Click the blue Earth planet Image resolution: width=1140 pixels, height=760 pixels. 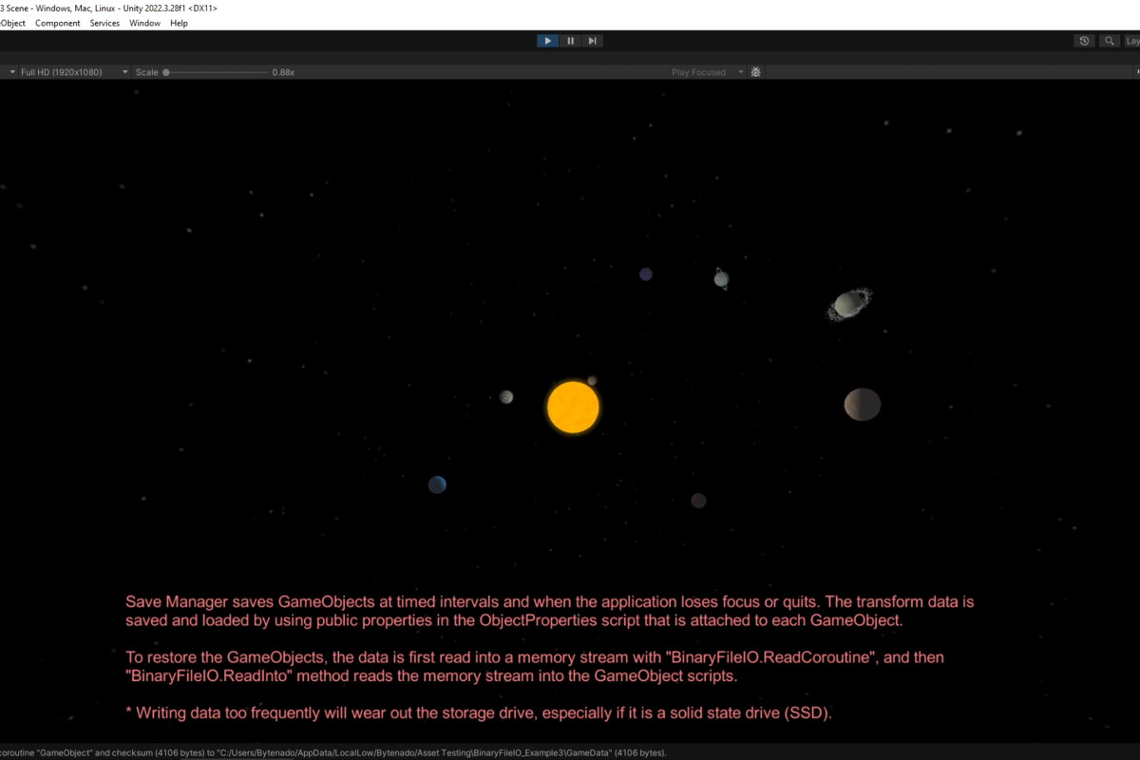[x=437, y=484]
